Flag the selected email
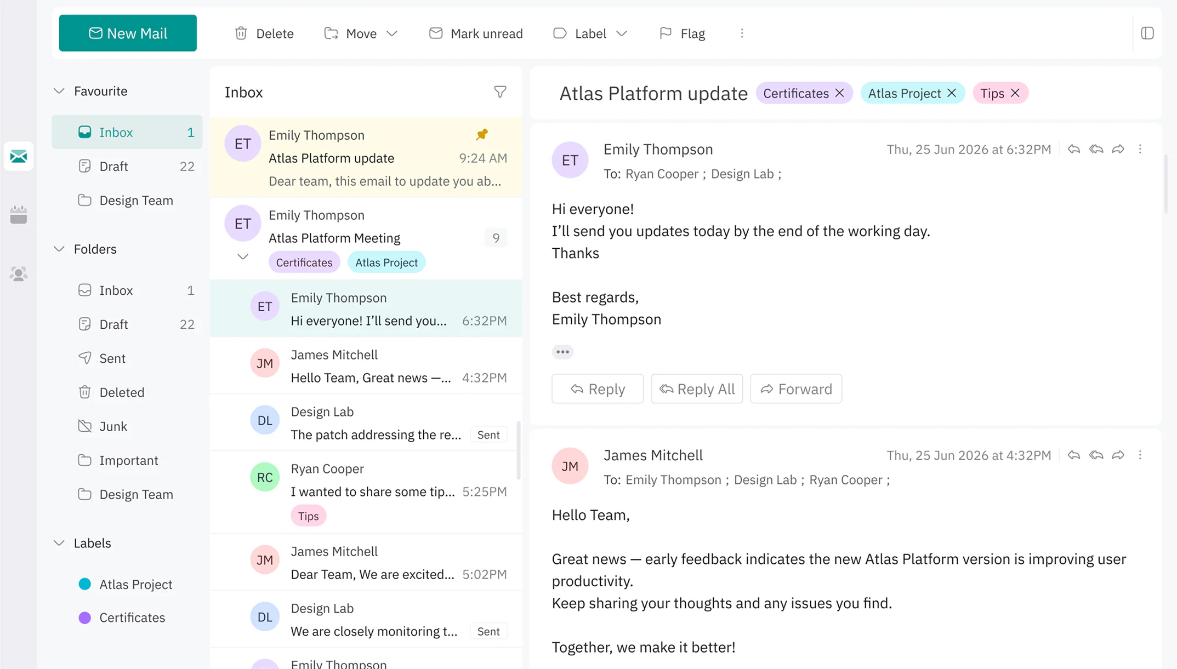The image size is (1177, 669). [682, 33]
